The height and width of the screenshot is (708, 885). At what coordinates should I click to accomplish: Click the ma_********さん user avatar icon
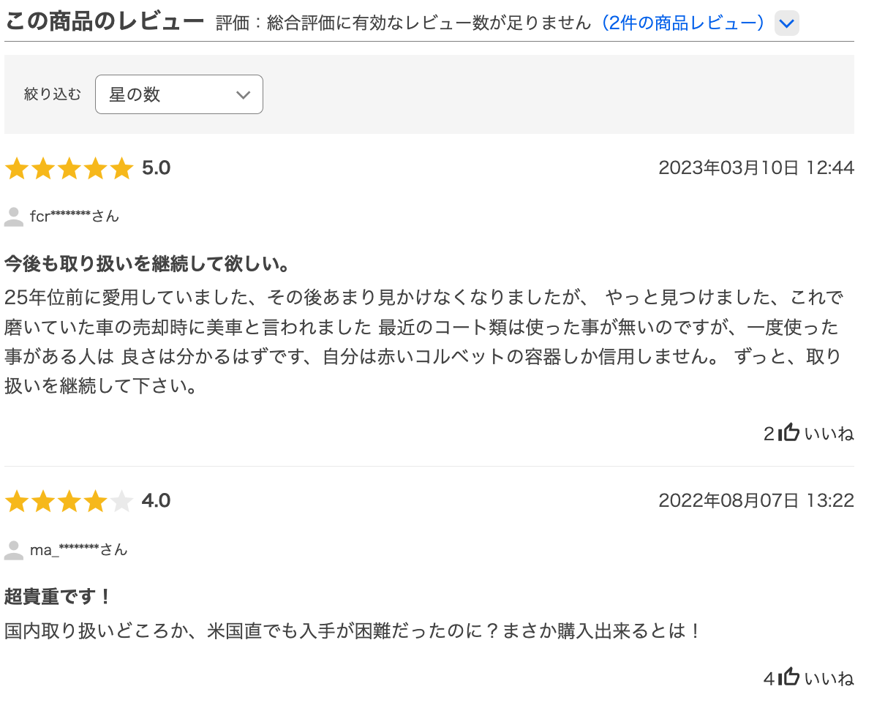pyautogui.click(x=14, y=549)
